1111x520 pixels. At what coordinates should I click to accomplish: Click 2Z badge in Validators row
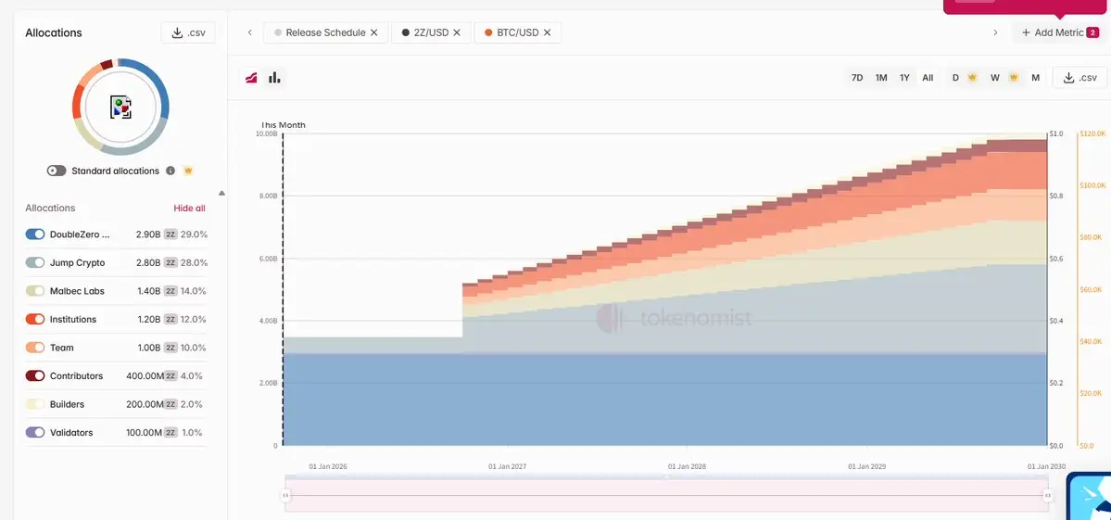(170, 432)
